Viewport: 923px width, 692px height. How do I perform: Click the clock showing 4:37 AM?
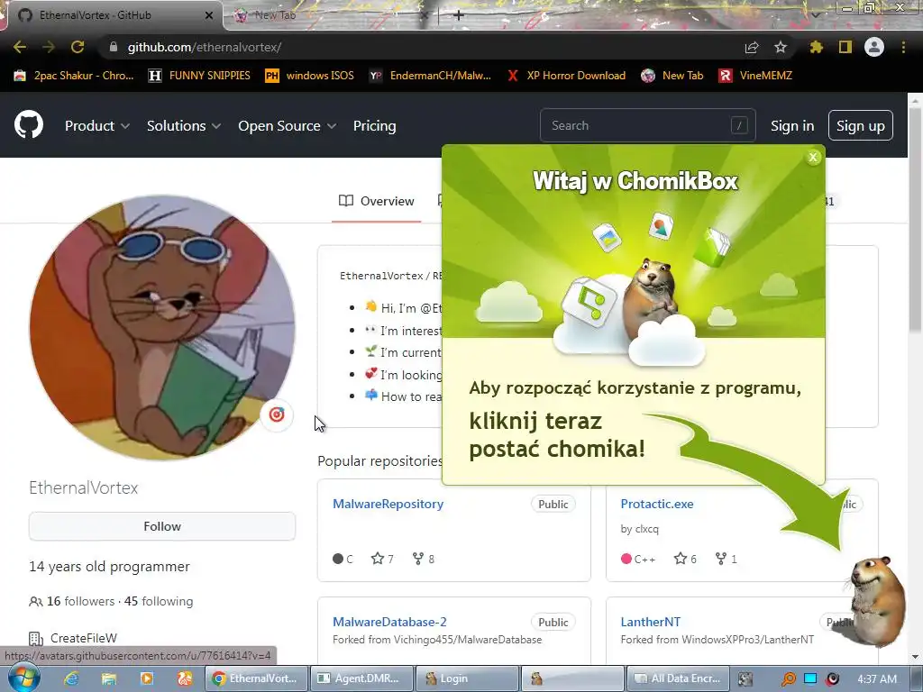point(877,678)
